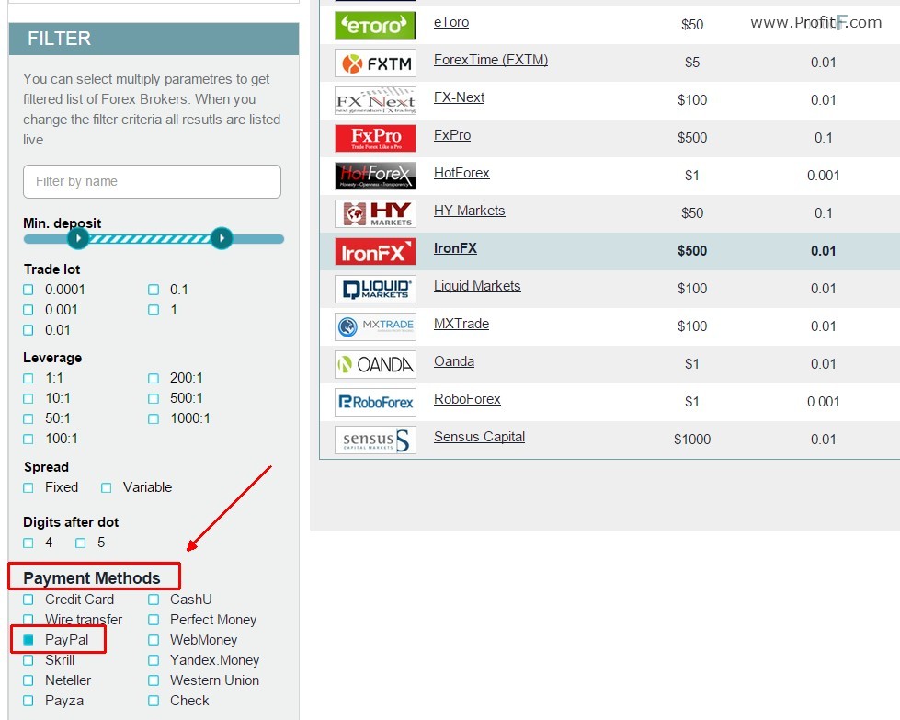Open the eToro broker link
This screenshot has height=720, width=900.
tap(451, 22)
